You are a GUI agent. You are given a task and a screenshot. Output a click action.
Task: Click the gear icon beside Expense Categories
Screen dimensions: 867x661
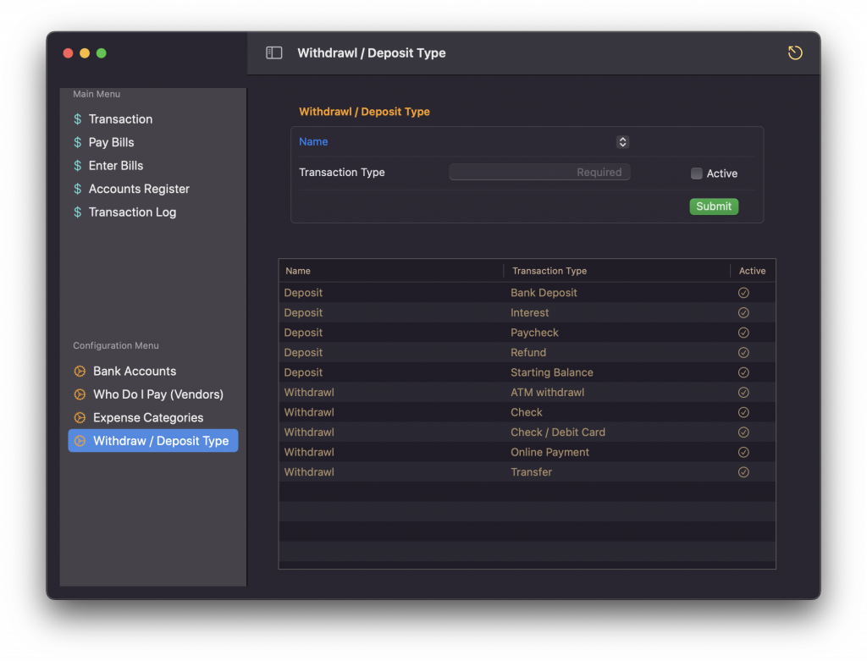80,417
